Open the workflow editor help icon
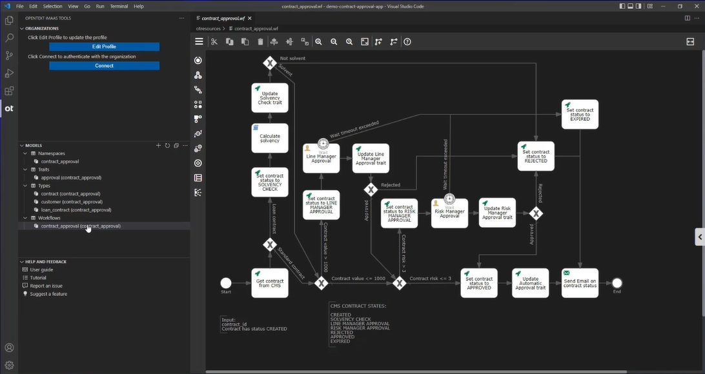The image size is (705, 374). tap(407, 42)
